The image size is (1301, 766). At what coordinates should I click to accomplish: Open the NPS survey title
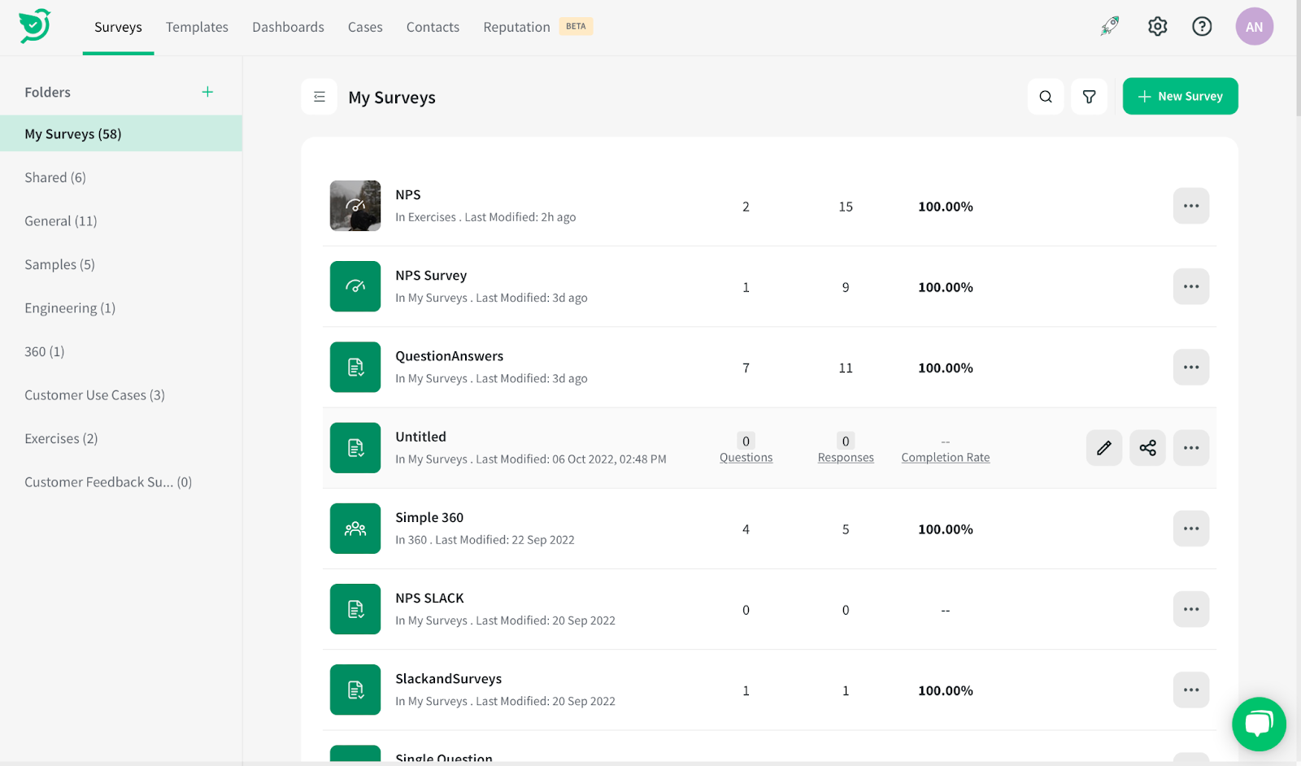coord(408,194)
